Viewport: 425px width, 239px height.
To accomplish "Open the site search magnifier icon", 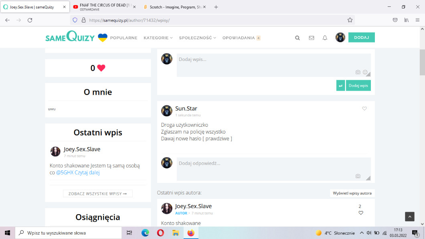I will (297, 38).
